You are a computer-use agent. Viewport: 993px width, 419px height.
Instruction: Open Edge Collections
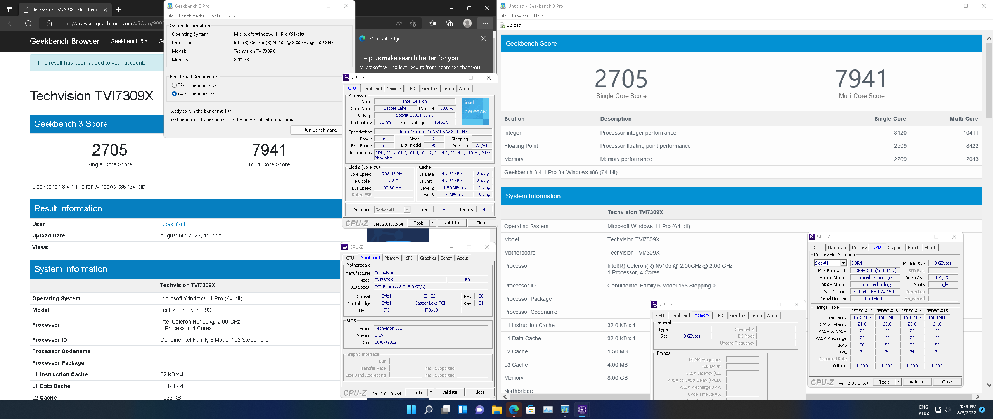click(x=450, y=23)
